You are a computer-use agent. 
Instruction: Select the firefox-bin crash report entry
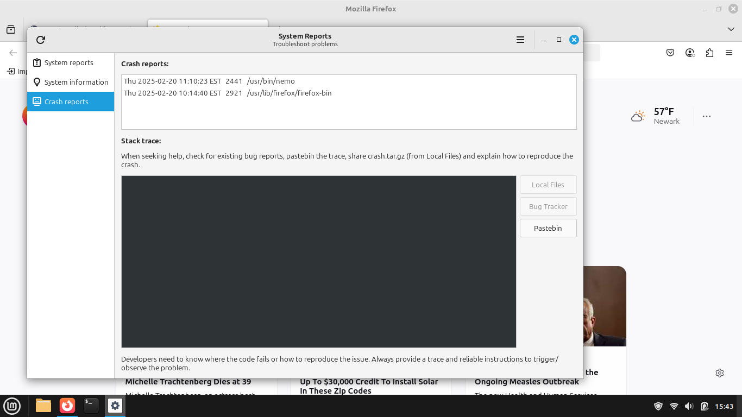pyautogui.click(x=228, y=93)
